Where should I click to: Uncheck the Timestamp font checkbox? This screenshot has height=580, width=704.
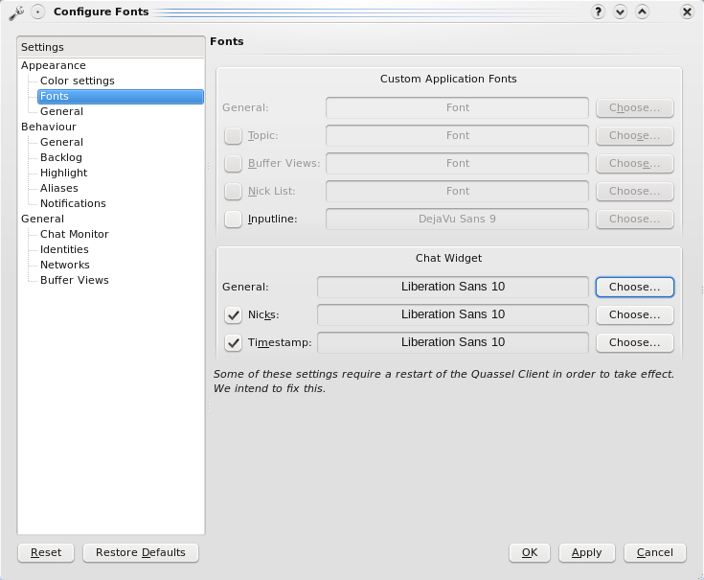click(x=233, y=342)
